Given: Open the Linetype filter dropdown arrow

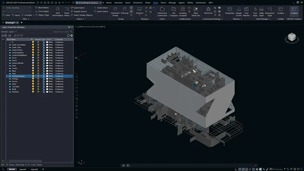Looking at the screenshot, I should [33, 15].
